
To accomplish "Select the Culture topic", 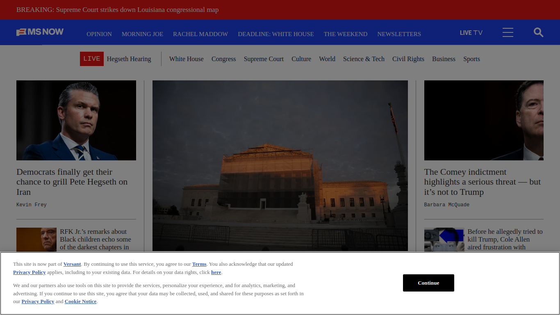I will click(x=301, y=59).
